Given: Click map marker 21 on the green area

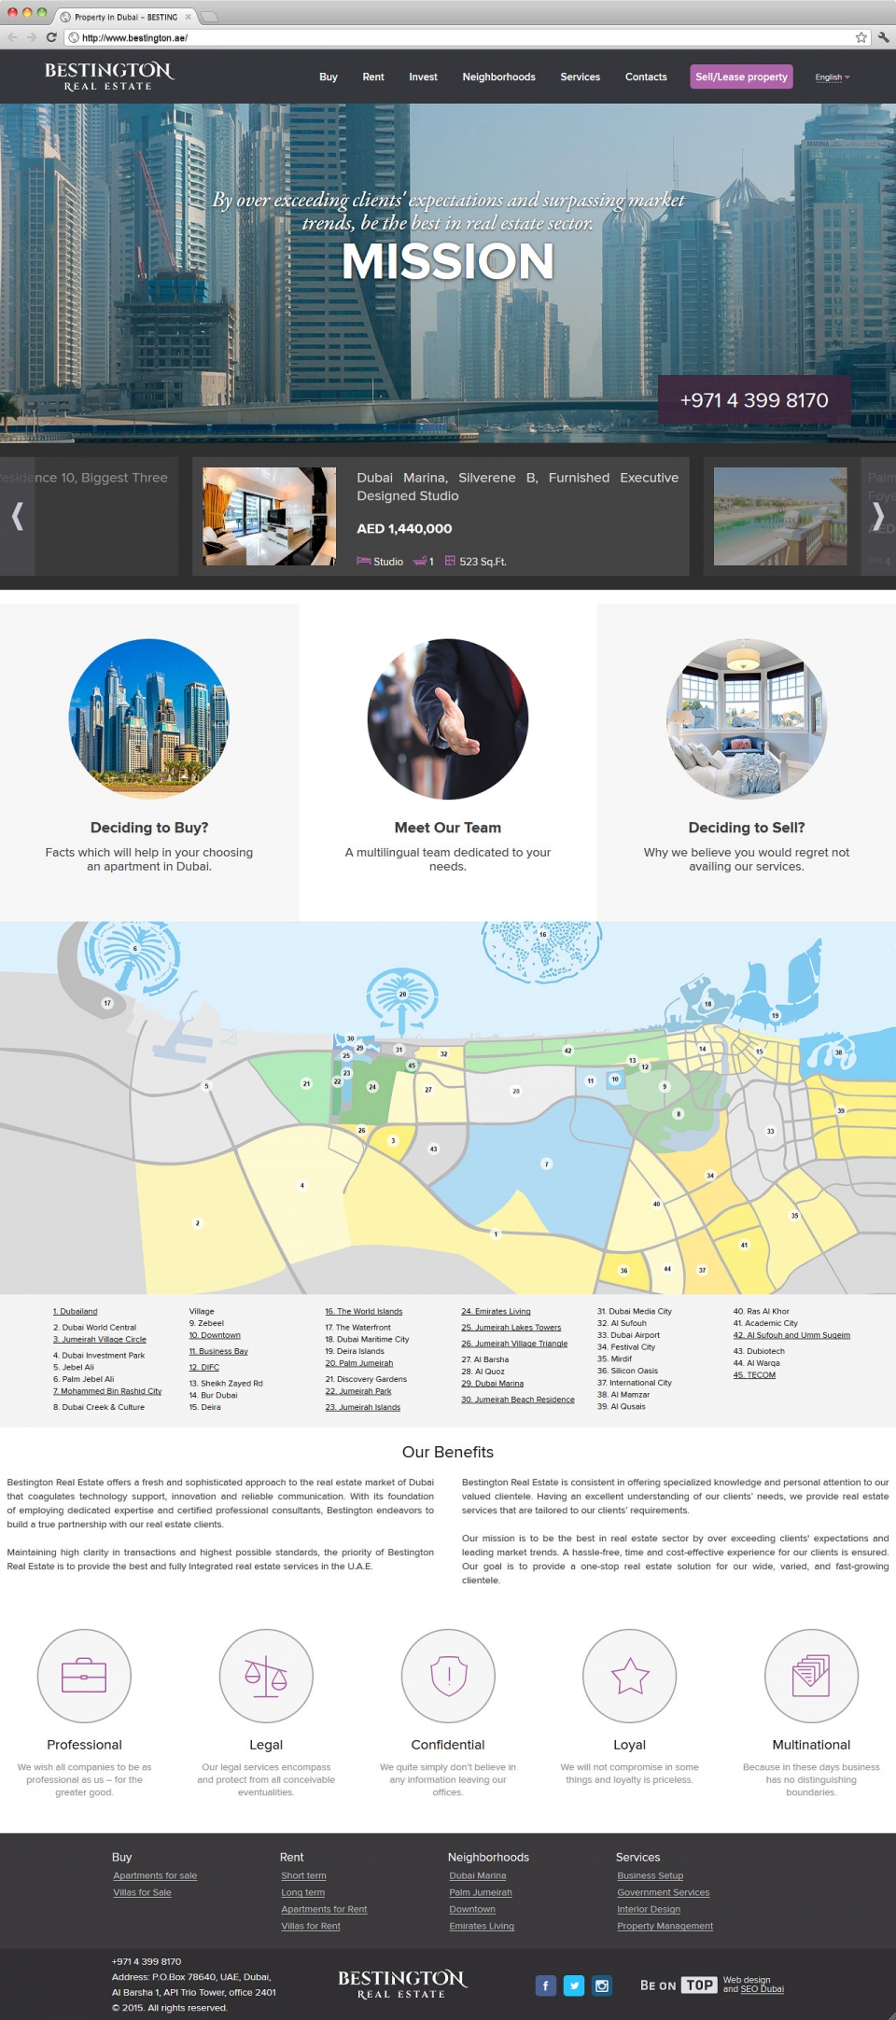Looking at the screenshot, I should tap(306, 1083).
